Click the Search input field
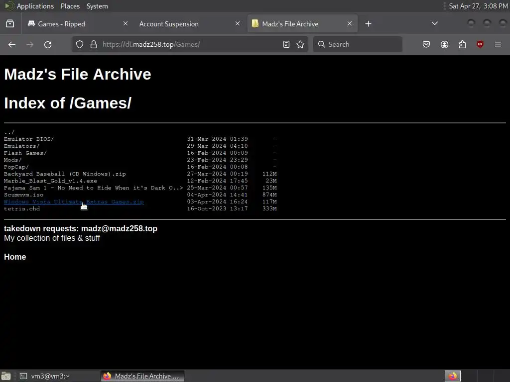 (358, 44)
